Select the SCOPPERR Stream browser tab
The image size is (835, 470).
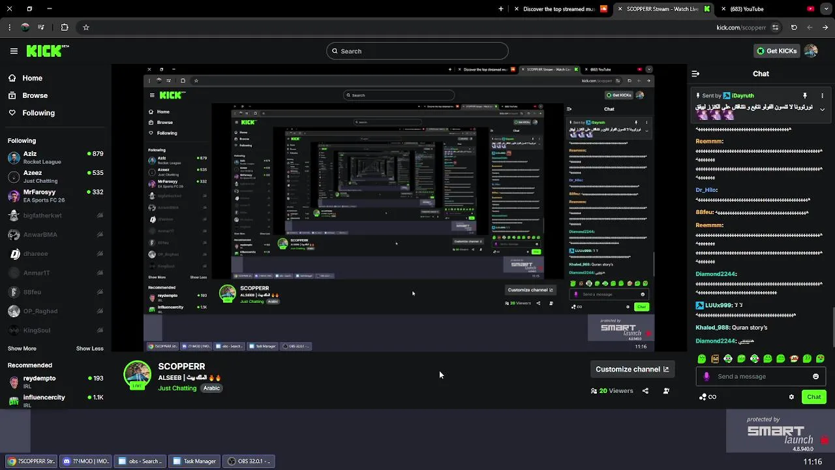[x=663, y=9]
